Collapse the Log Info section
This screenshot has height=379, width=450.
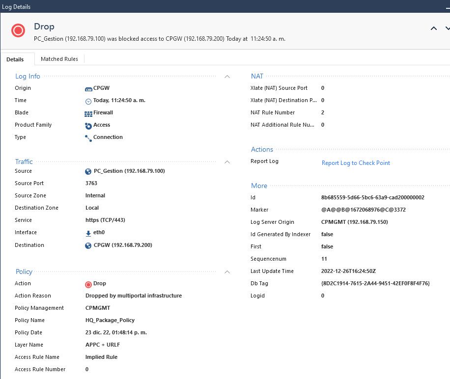pos(227,77)
